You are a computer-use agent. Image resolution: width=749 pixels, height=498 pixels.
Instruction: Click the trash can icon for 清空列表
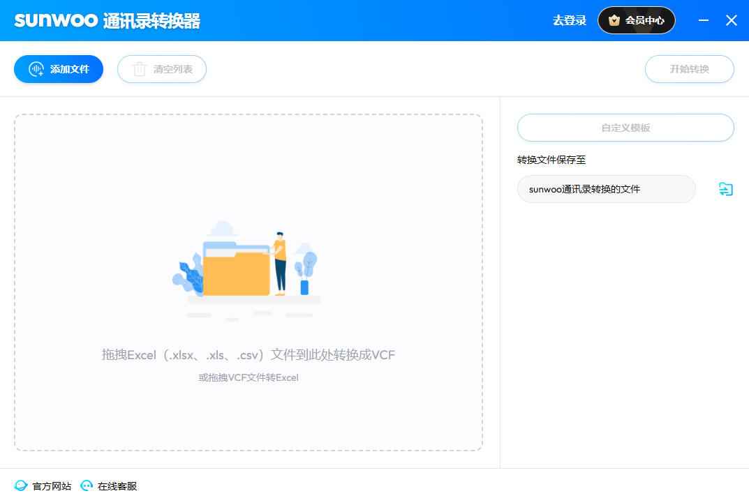coord(140,69)
